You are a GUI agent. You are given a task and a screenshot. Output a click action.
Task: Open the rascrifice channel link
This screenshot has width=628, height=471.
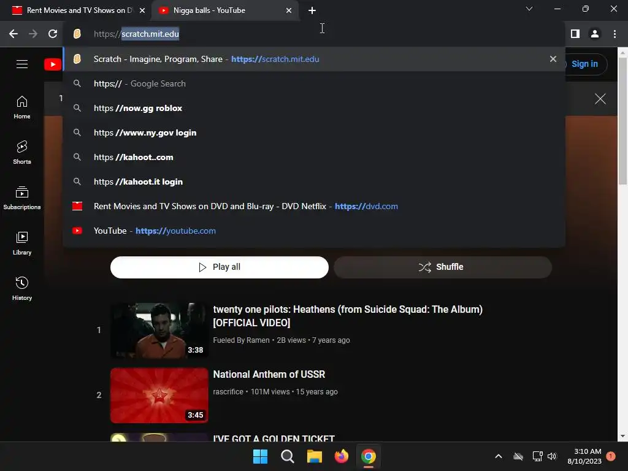point(228,392)
